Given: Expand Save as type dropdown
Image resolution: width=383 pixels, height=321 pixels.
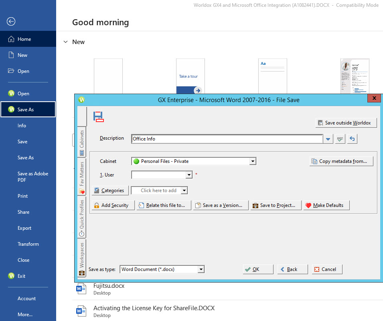Looking at the screenshot, I should coord(201,269).
